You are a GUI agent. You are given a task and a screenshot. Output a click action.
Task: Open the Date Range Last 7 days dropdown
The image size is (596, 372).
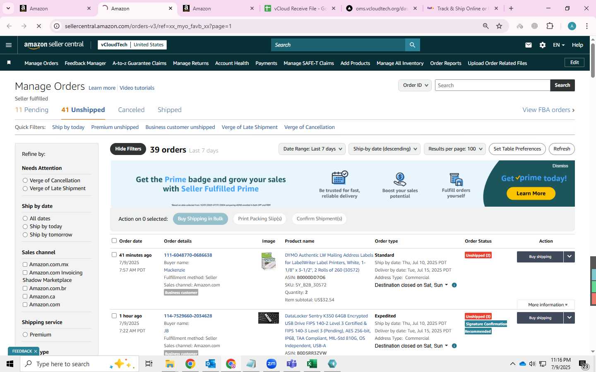coord(312,149)
